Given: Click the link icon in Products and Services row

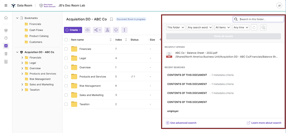Looking at the screenshot, I should [132, 77].
